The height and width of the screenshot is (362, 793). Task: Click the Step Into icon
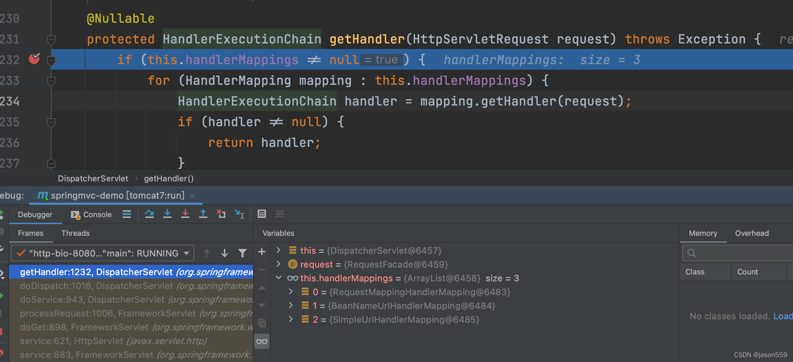tap(167, 214)
